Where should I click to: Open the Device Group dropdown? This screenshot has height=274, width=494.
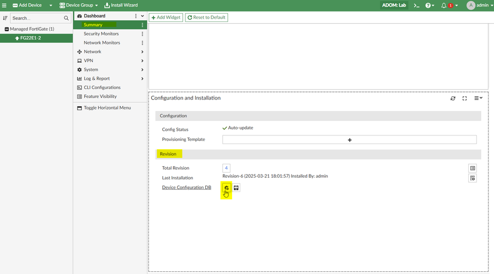79,5
